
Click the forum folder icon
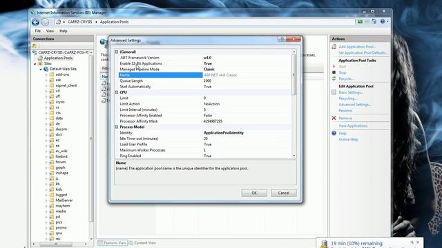(52, 162)
